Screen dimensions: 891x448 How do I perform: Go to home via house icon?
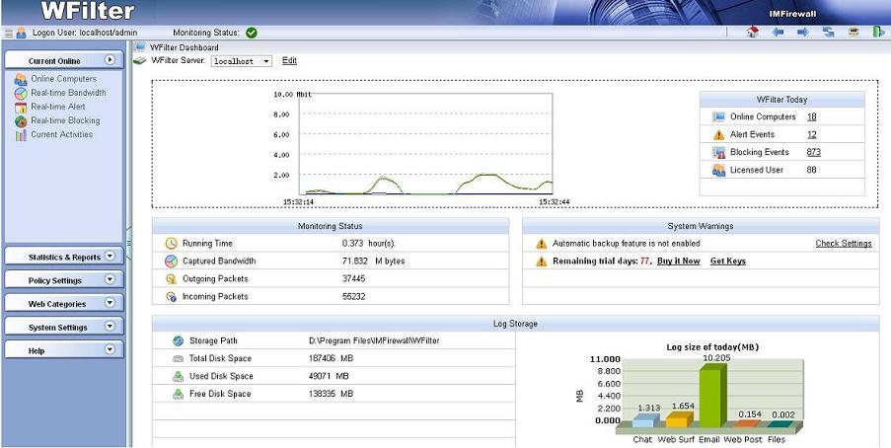coord(752,33)
